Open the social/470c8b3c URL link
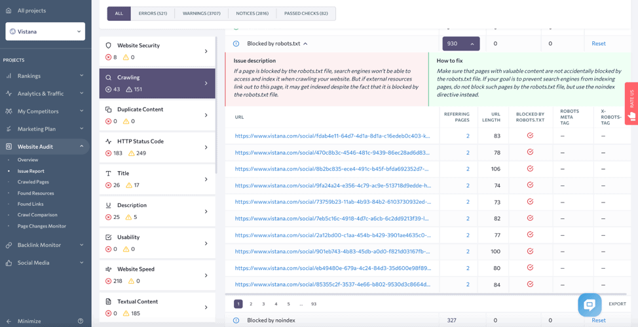Image resolution: width=638 pixels, height=327 pixels. pos(332,153)
